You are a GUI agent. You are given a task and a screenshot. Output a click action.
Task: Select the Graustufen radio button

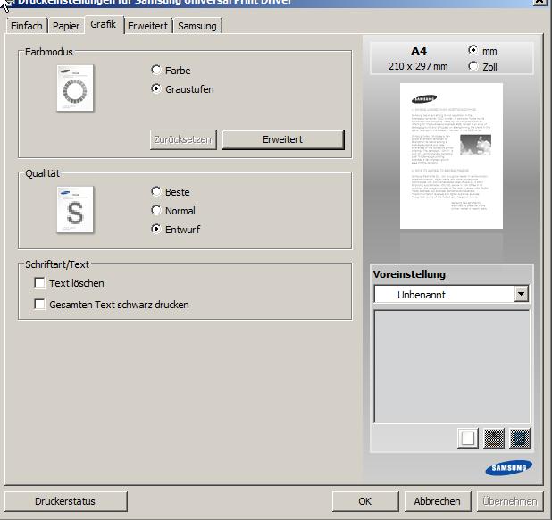coord(156,88)
